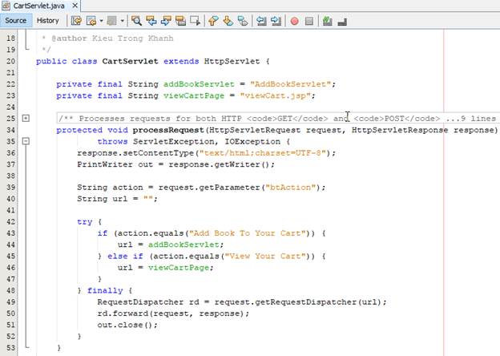Viewport: 500px width, 356px height.
Task: Click 'url = viewCartPage' on line 46
Action: [x=163, y=268]
